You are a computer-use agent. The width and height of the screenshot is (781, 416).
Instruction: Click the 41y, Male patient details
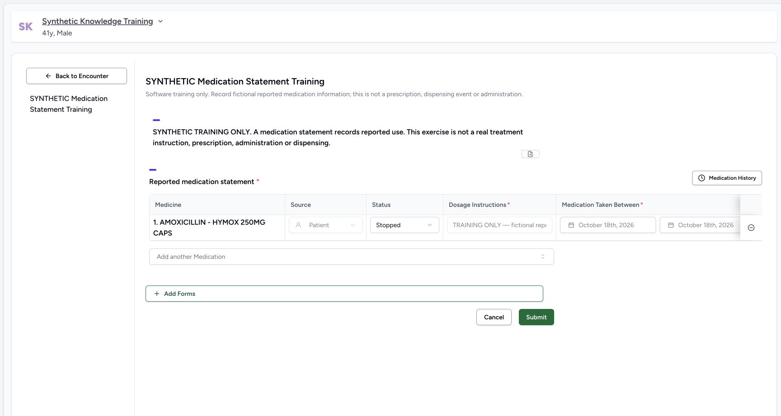57,33
